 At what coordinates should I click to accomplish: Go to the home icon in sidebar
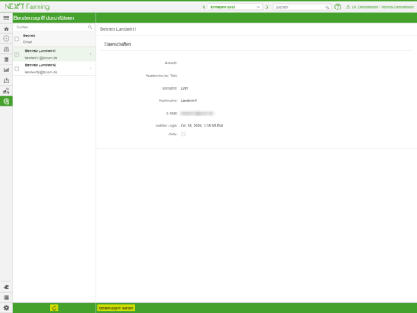click(6, 28)
